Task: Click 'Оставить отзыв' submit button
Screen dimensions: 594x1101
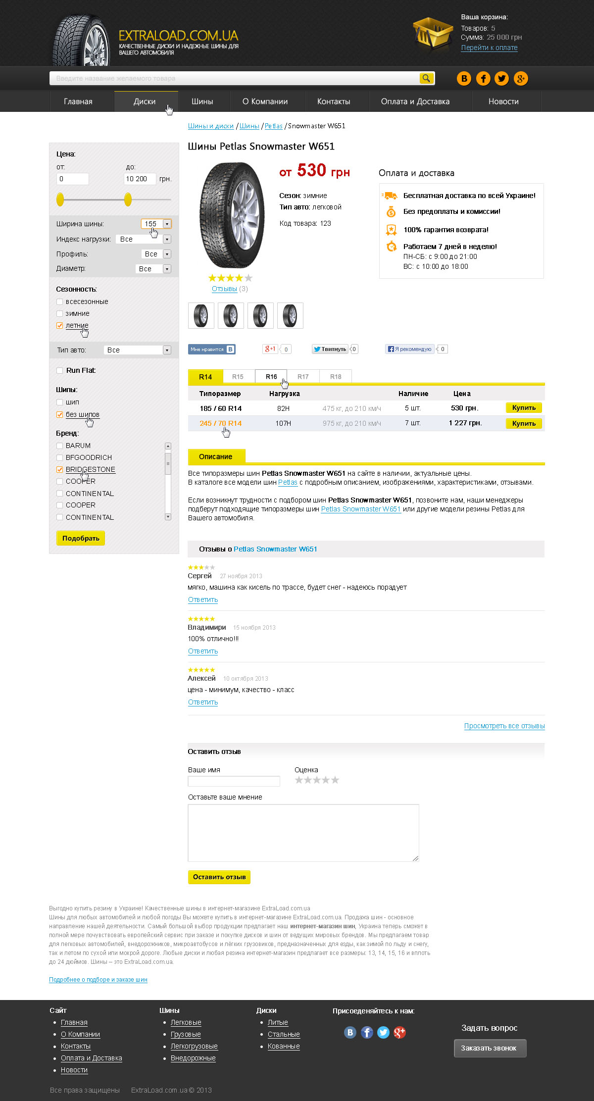Action: (219, 877)
